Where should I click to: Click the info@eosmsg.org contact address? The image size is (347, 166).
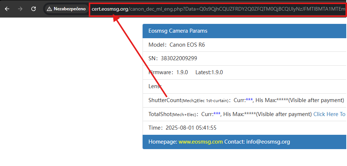click(x=268, y=142)
